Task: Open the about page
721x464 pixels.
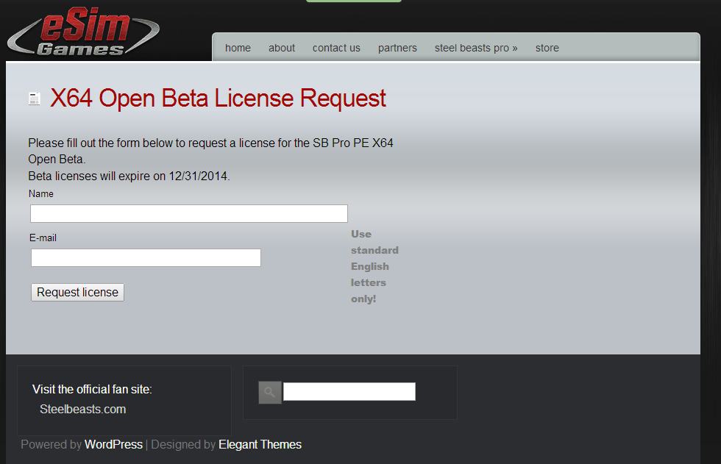Action: click(282, 48)
